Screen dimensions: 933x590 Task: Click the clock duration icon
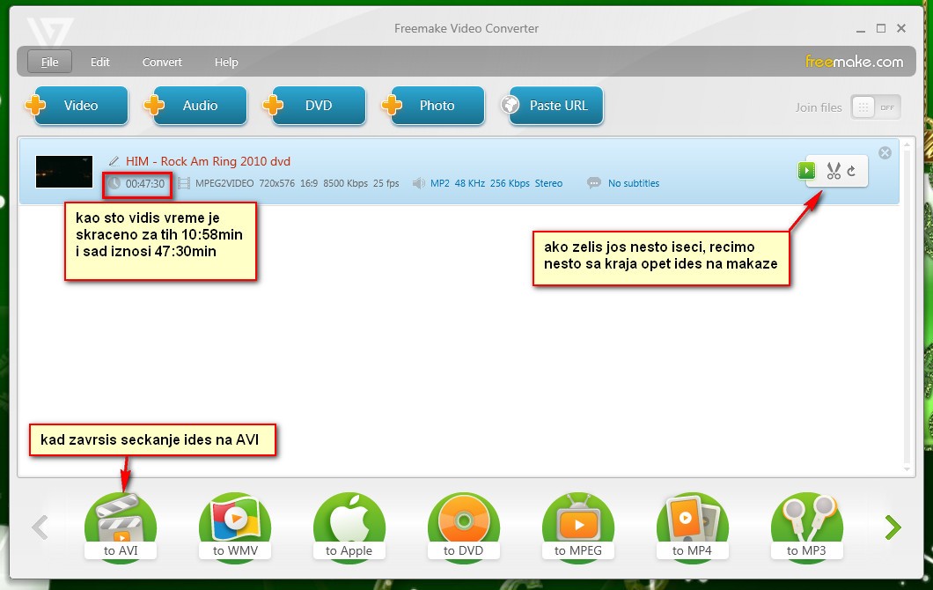click(x=114, y=183)
